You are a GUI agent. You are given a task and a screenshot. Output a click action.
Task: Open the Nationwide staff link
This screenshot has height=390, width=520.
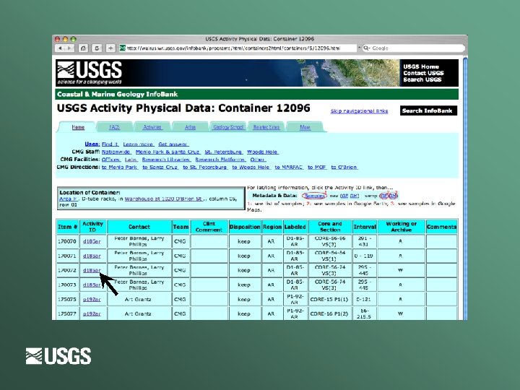point(116,152)
